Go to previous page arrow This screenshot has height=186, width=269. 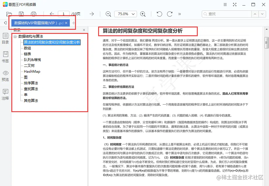coord(52,14)
